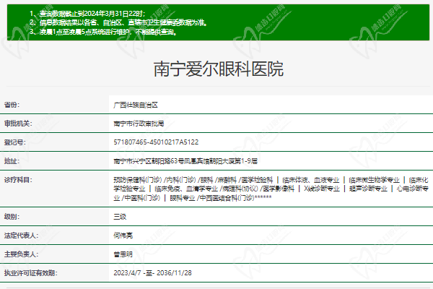The width and height of the screenshot is (433, 289).
Task: Click the 级别 label
Action: 12,217
